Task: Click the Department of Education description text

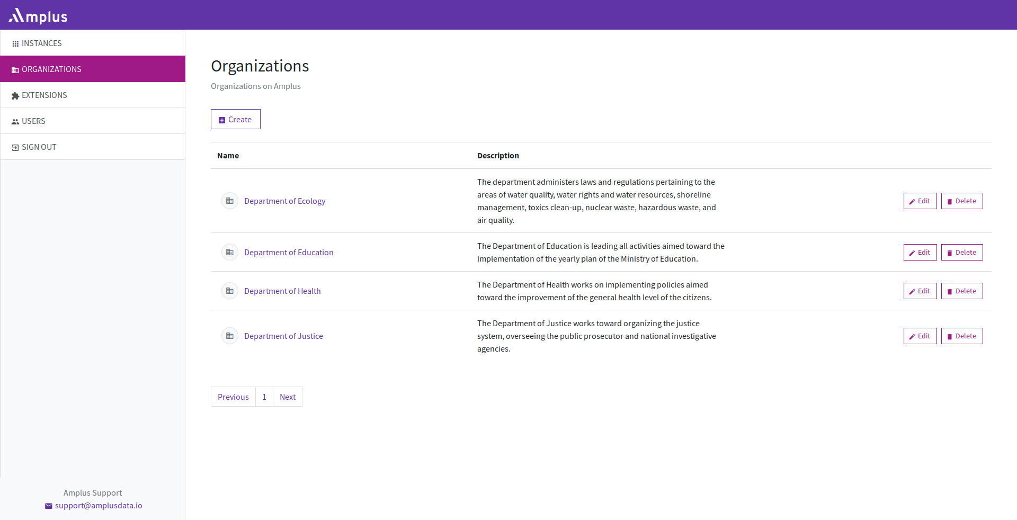Action: pos(601,252)
